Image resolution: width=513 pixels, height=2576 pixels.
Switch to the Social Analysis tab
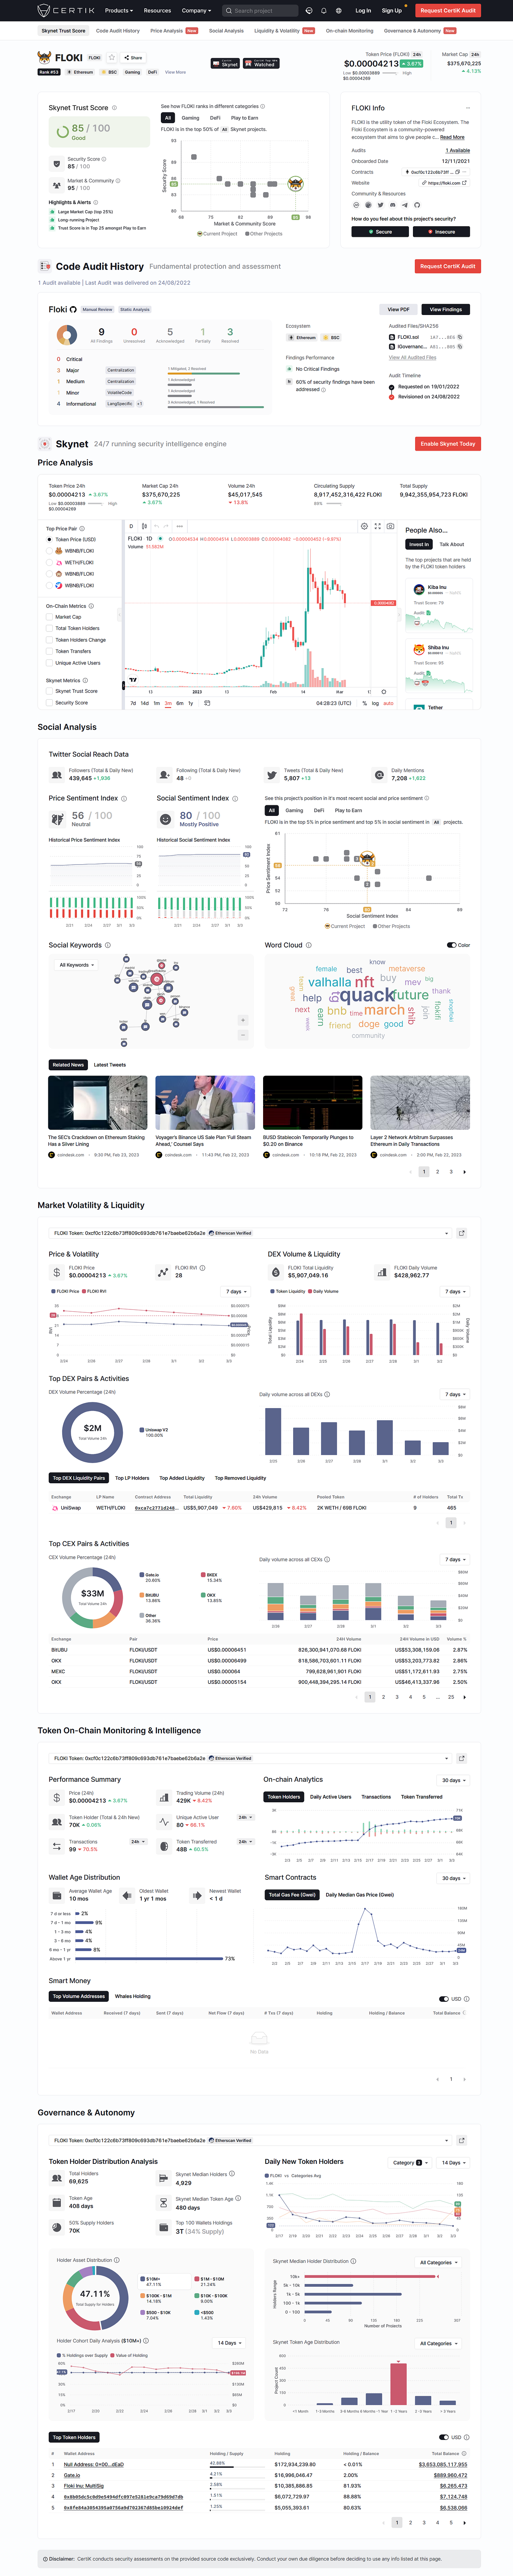pyautogui.click(x=226, y=31)
